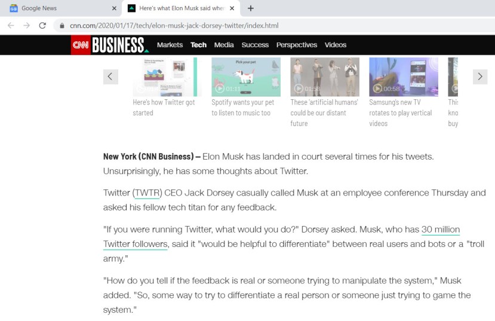Click the CNN Business logo
495x321 pixels.
click(x=109, y=45)
